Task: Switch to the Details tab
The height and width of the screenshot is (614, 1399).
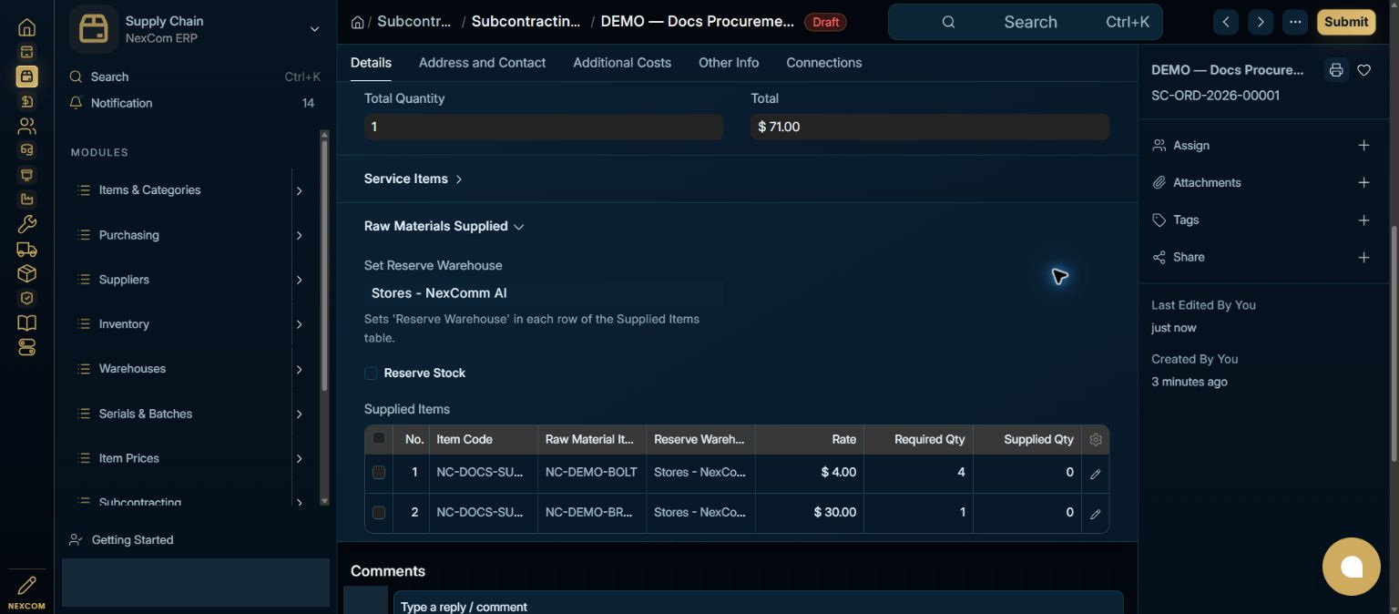Action: [371, 63]
